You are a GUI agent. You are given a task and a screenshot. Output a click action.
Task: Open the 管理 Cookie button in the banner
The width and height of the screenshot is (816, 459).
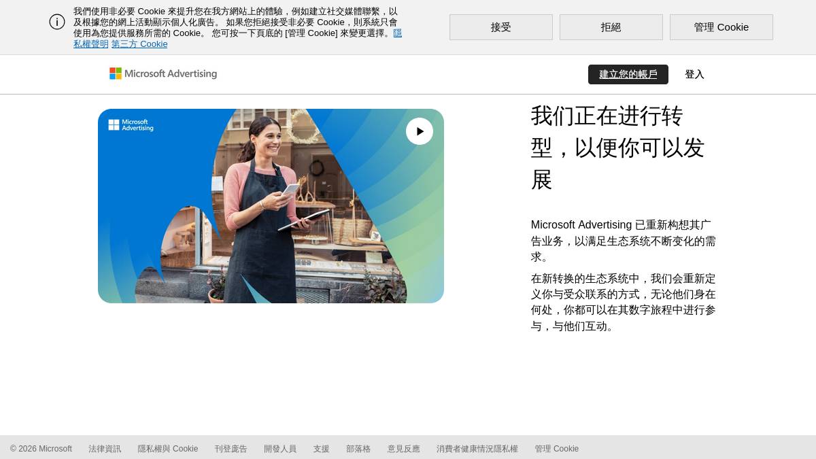[x=721, y=27]
